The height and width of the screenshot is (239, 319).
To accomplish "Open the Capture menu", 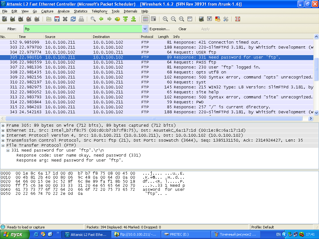I will pyautogui.click(x=47, y=12).
